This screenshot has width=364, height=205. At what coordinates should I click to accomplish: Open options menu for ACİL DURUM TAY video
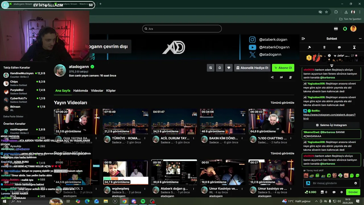[193, 138]
